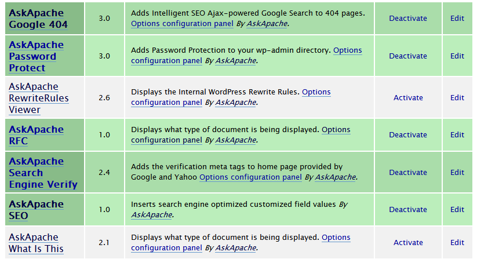The image size is (477, 259).
Task: Visit AskApache author link in What Is This row
Action: pos(236,248)
